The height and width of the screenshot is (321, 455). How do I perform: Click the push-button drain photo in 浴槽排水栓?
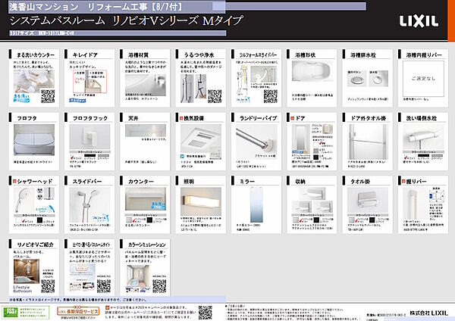(x=356, y=78)
